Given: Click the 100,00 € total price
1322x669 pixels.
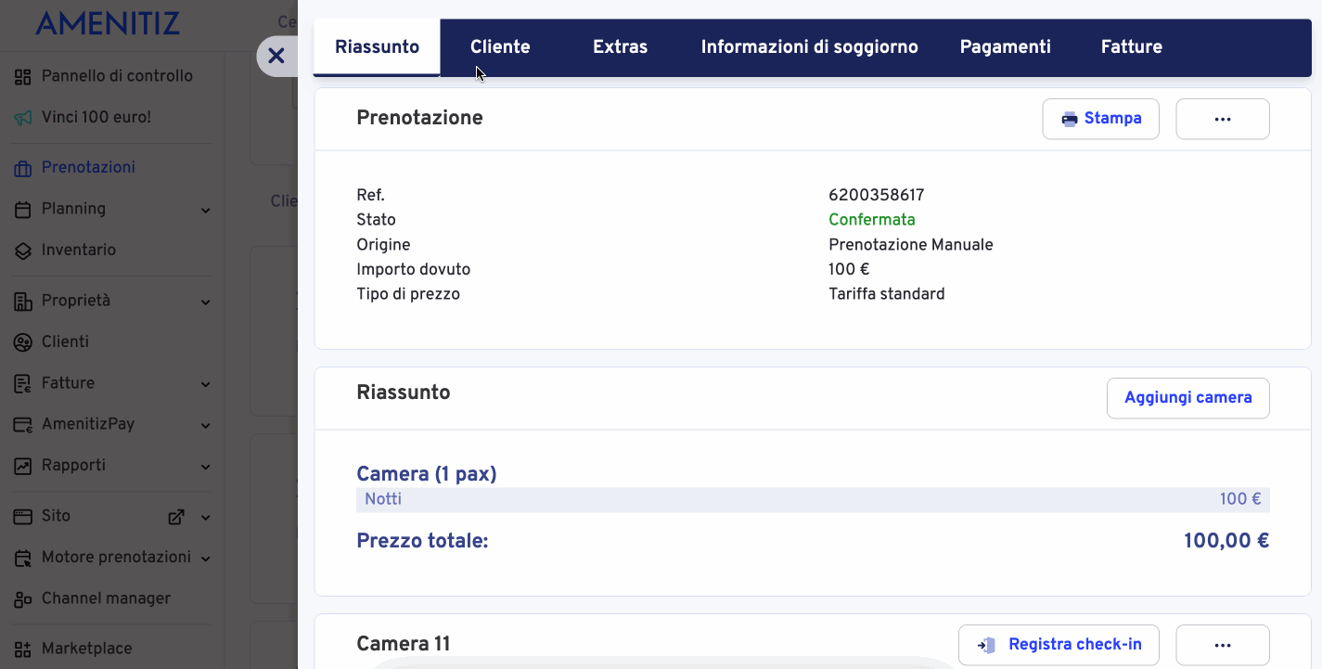Looking at the screenshot, I should [x=1226, y=541].
